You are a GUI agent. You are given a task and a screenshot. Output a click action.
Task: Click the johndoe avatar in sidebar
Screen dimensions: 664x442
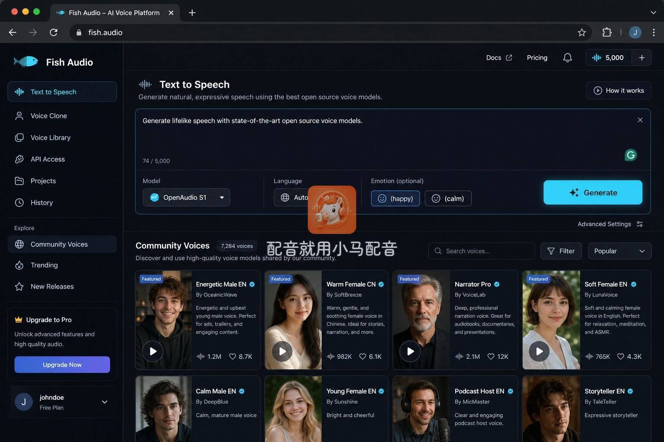(24, 402)
